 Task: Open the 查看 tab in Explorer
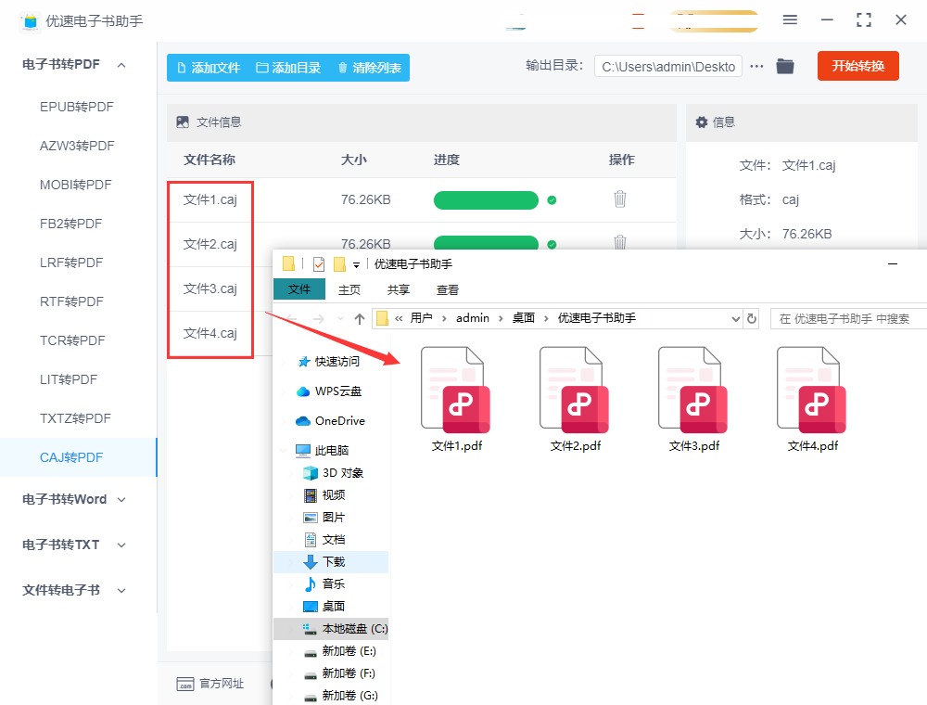click(x=448, y=289)
